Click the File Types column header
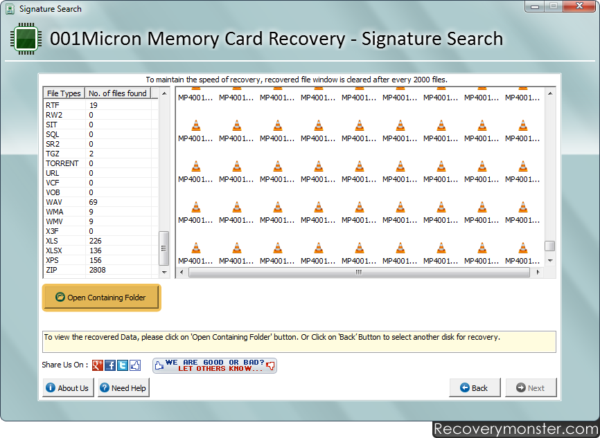Screen dimensions: 600x438 point(64,93)
